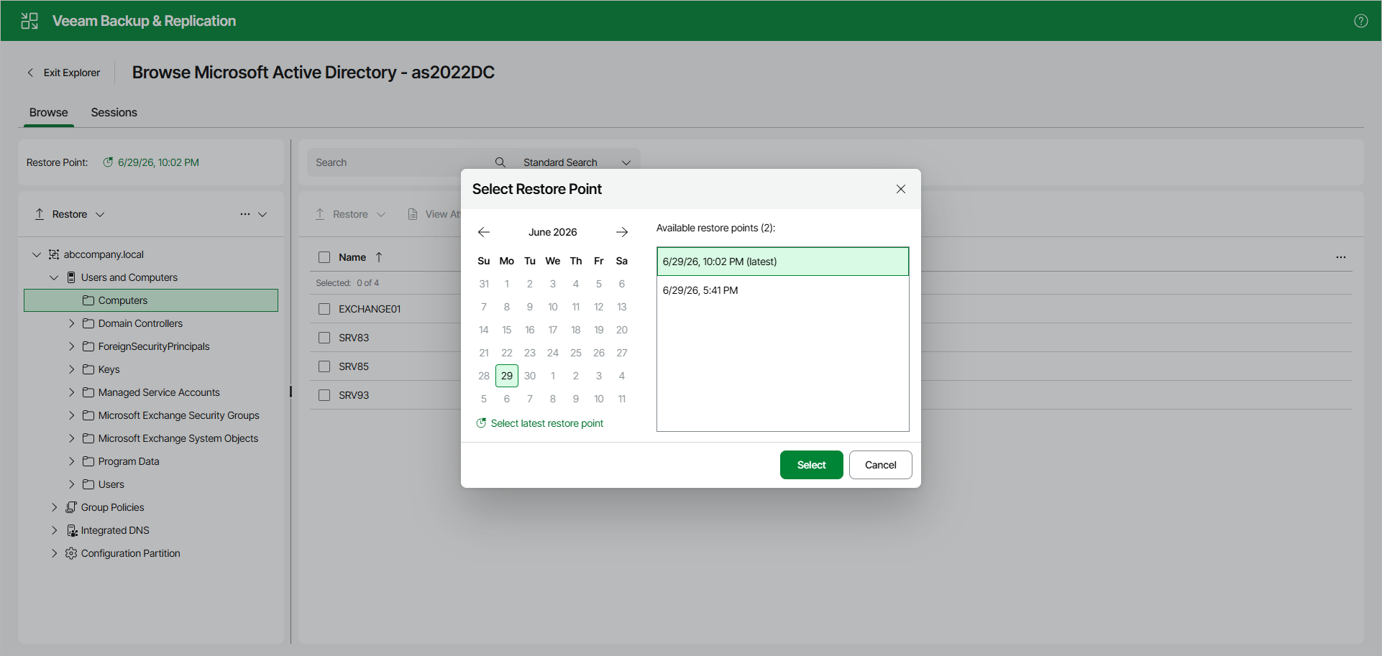The height and width of the screenshot is (656, 1382).
Task: Open the Veeam main menu grid icon
Action: (x=29, y=21)
